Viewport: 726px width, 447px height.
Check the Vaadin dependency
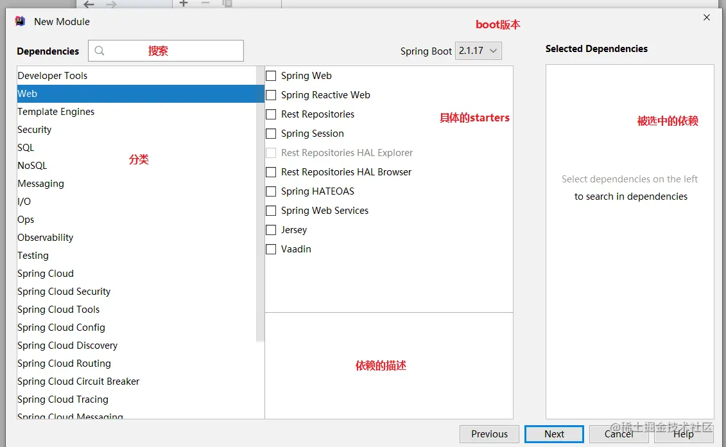(271, 249)
